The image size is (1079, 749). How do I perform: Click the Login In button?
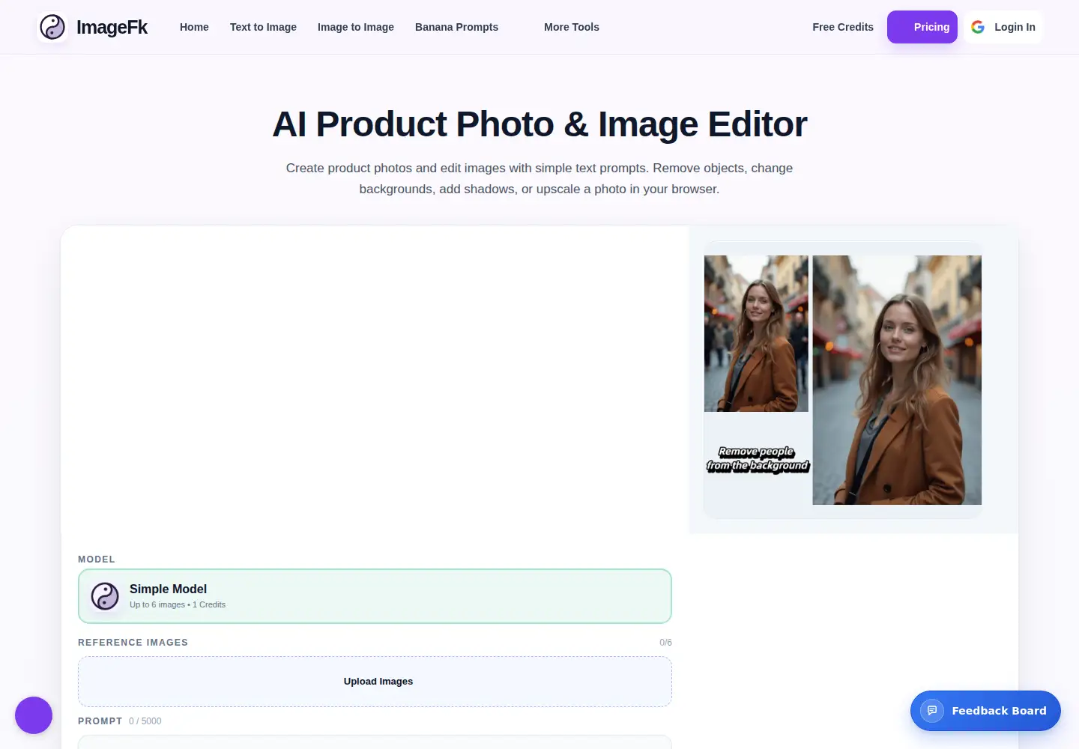point(1003,27)
